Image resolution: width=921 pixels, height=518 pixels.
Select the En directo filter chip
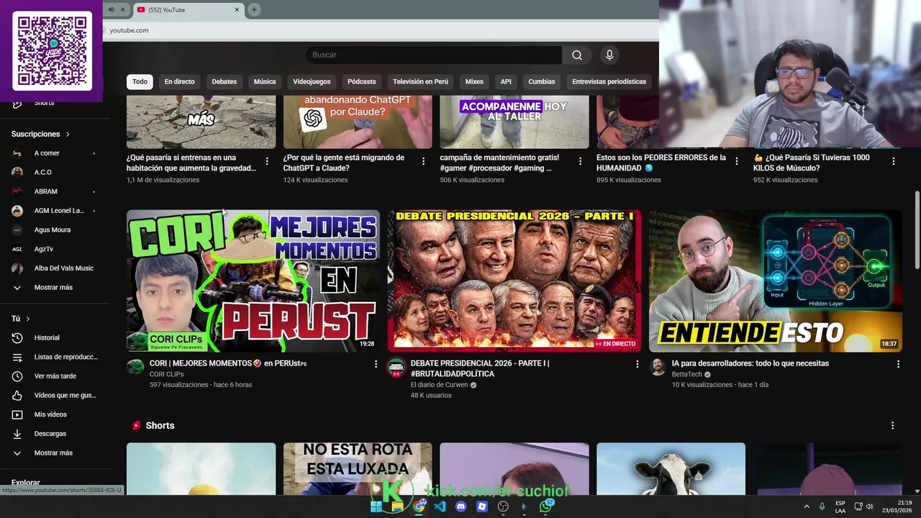(180, 81)
